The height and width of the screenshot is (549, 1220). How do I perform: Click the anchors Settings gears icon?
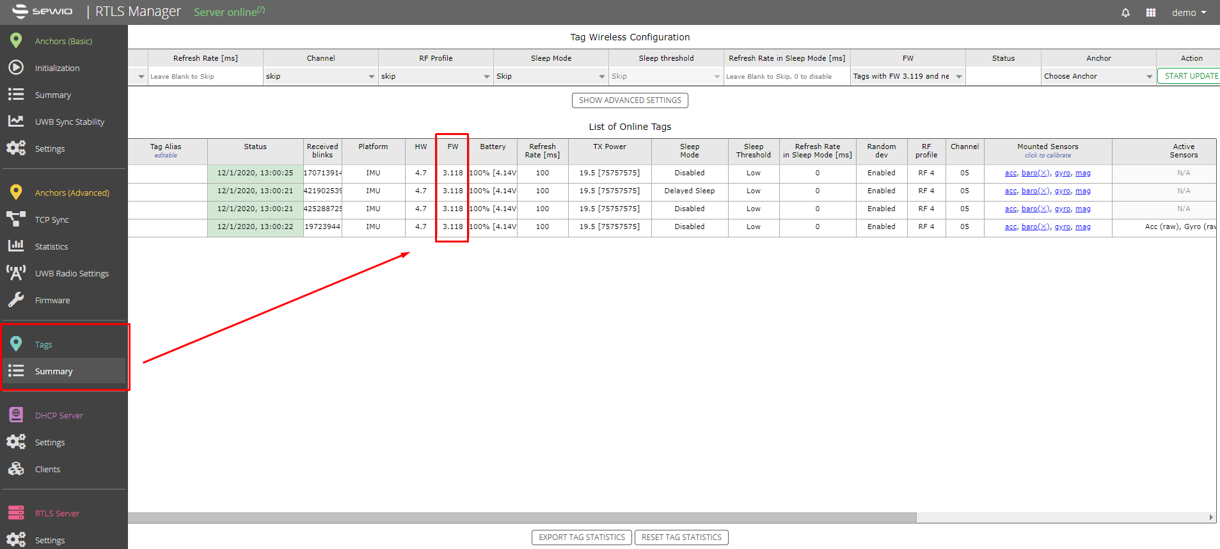16,148
